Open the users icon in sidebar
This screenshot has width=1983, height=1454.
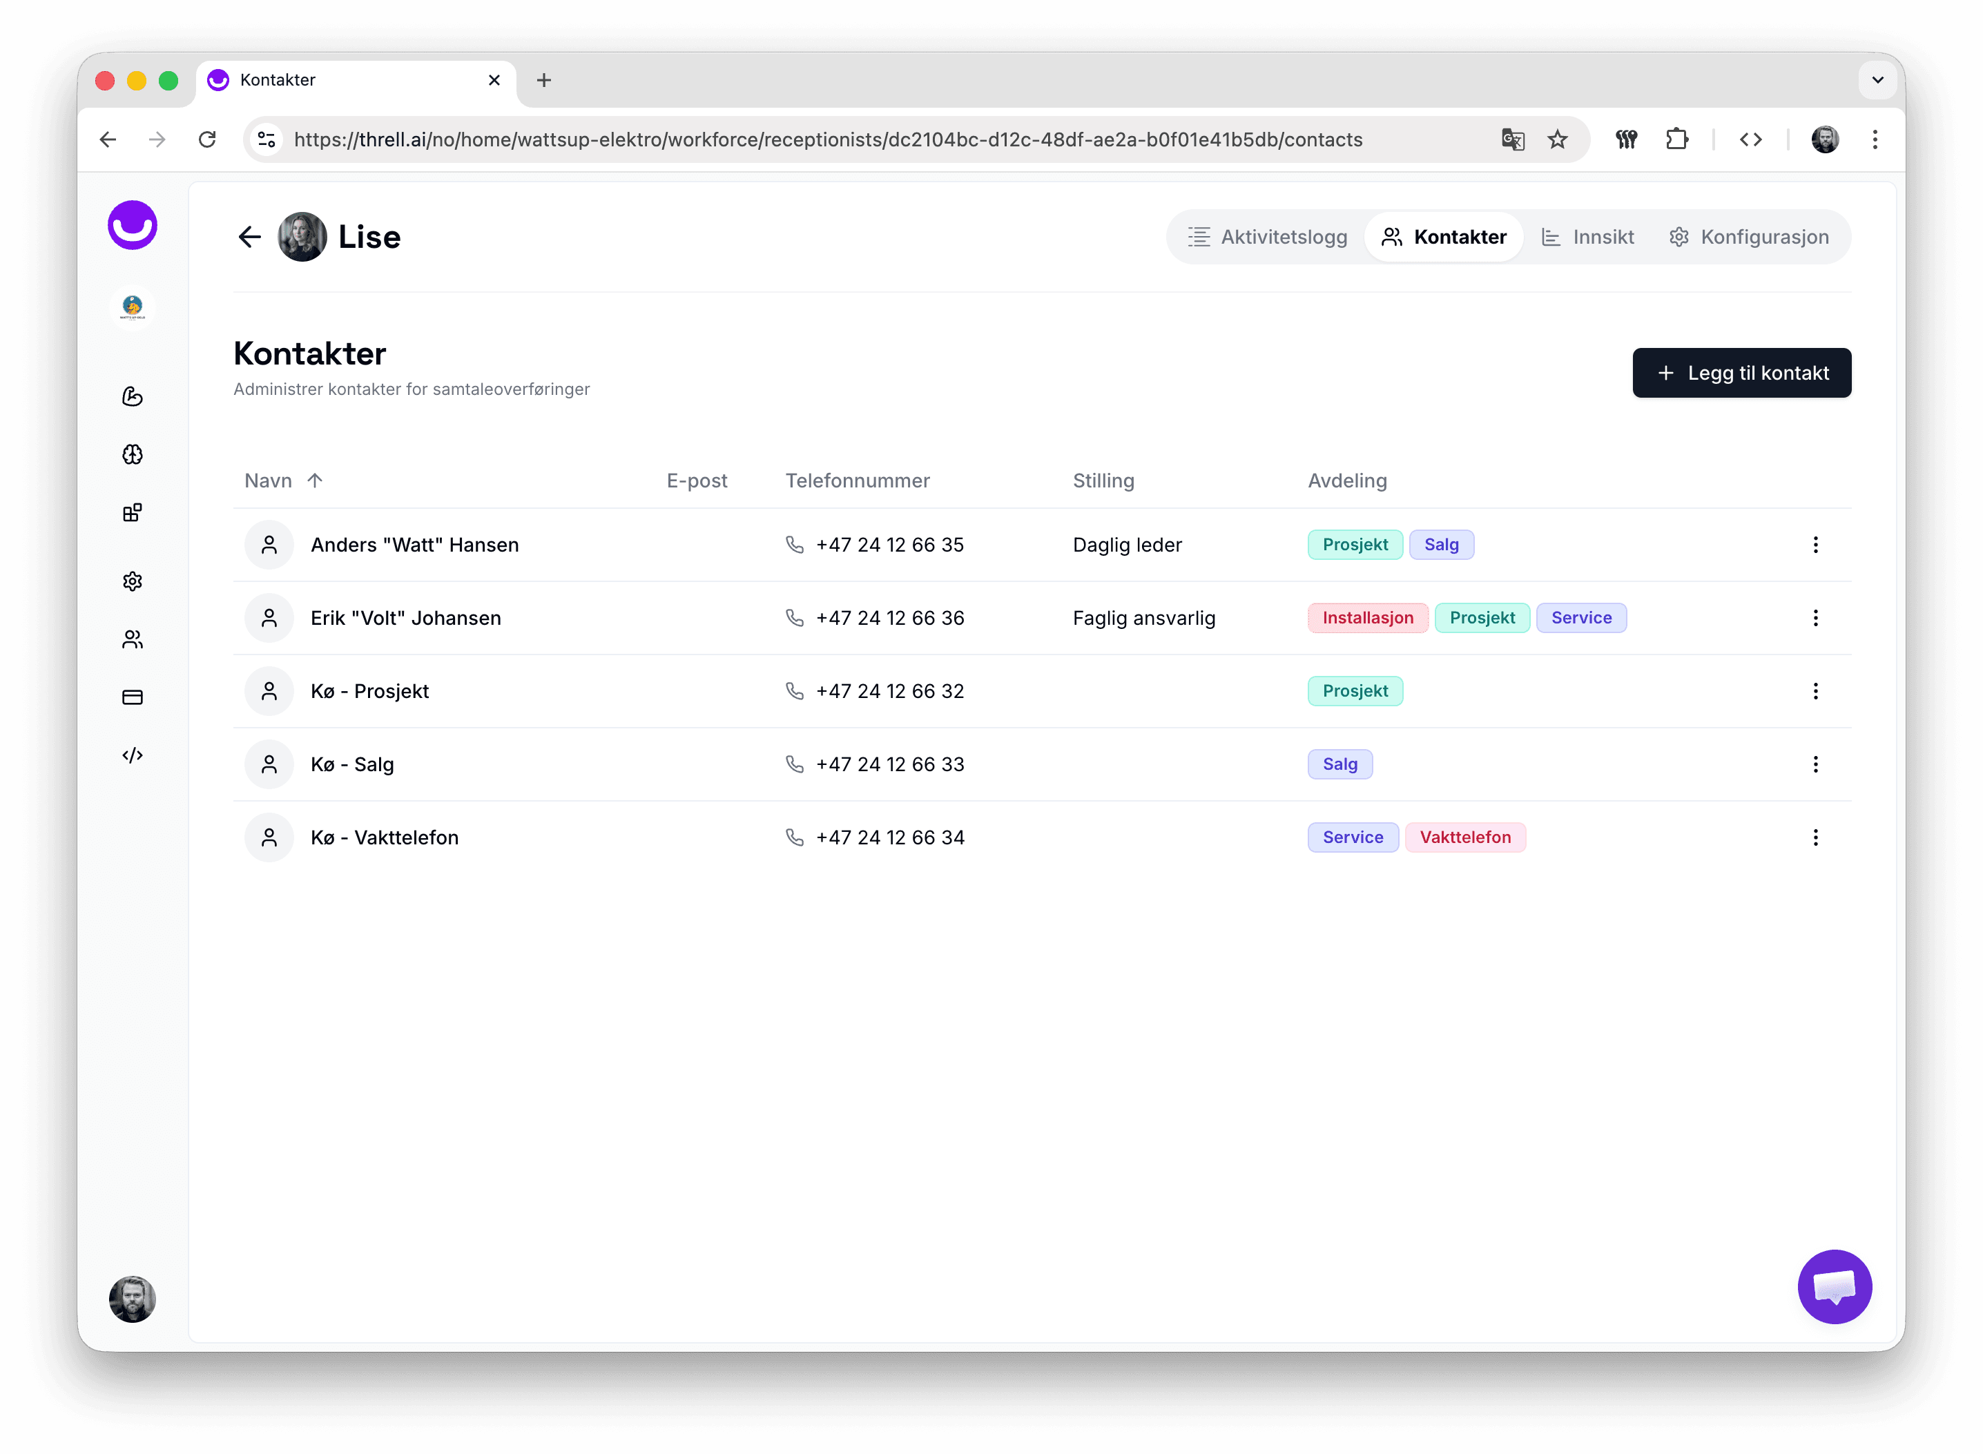tap(132, 639)
